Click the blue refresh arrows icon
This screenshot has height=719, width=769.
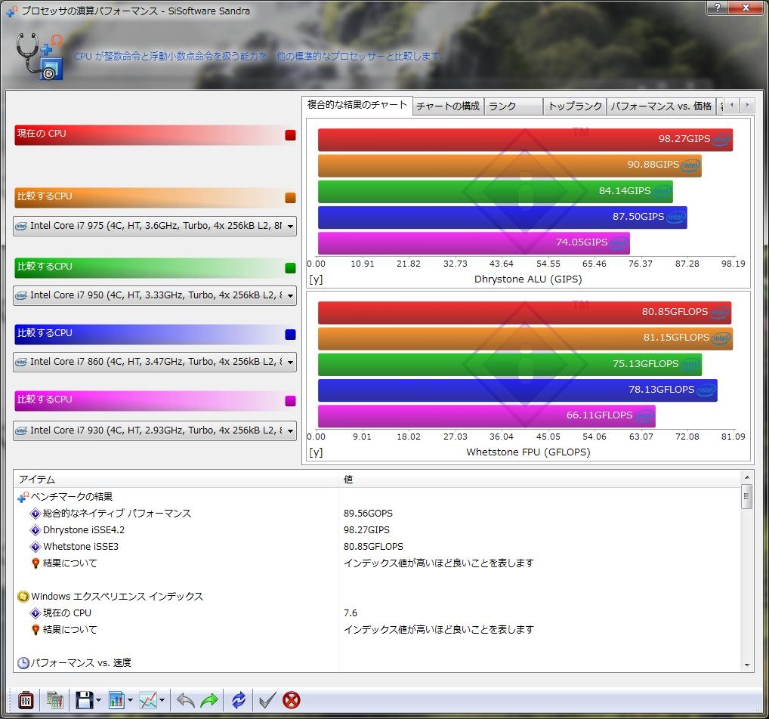239,700
